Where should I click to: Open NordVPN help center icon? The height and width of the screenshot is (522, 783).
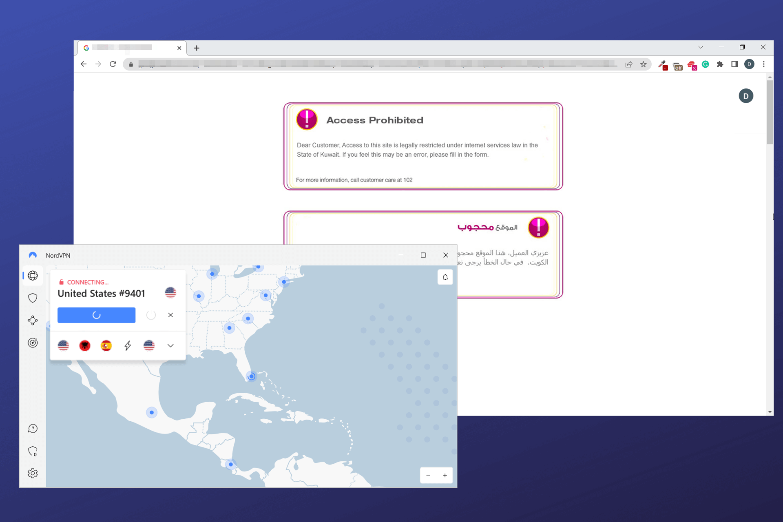point(33,429)
